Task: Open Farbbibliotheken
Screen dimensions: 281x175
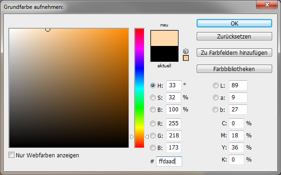Action: [x=234, y=69]
